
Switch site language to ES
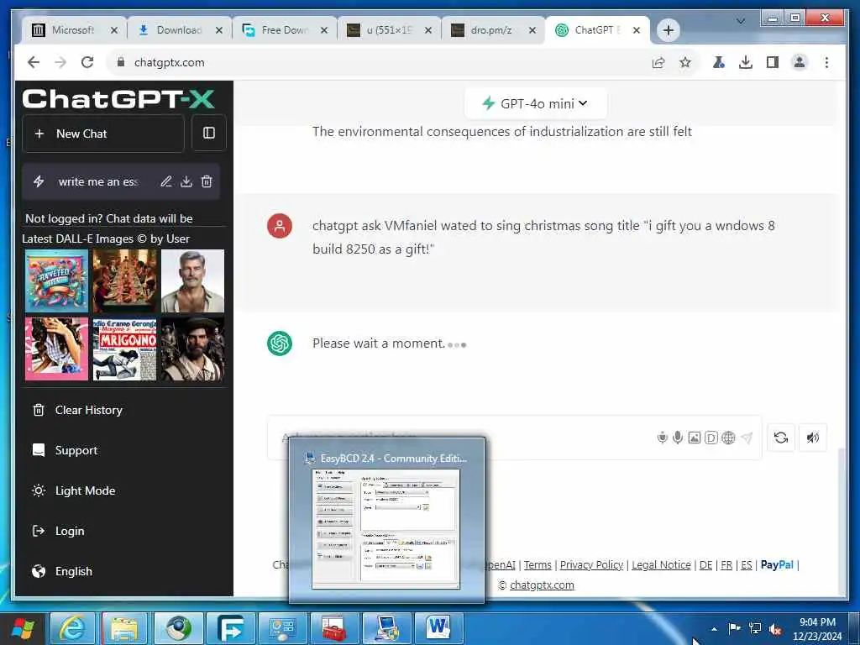(747, 565)
